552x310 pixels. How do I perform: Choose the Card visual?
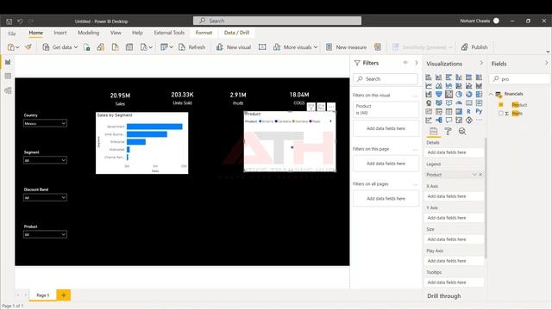click(x=469, y=102)
